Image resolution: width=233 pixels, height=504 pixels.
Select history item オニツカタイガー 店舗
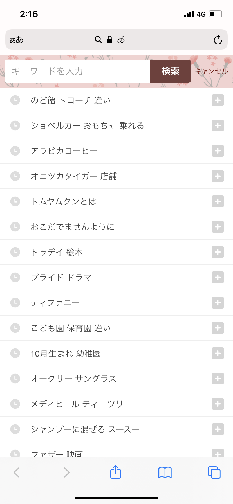coord(74,176)
